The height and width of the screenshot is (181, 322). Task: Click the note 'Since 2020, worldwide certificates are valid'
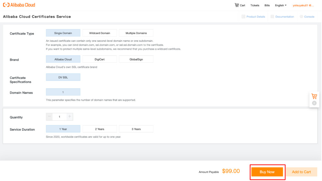(x=83, y=137)
